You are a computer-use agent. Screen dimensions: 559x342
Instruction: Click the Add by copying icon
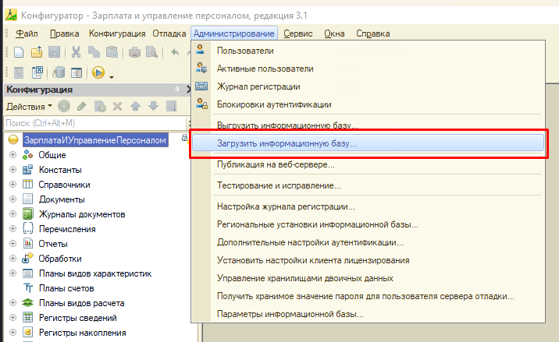[100, 106]
